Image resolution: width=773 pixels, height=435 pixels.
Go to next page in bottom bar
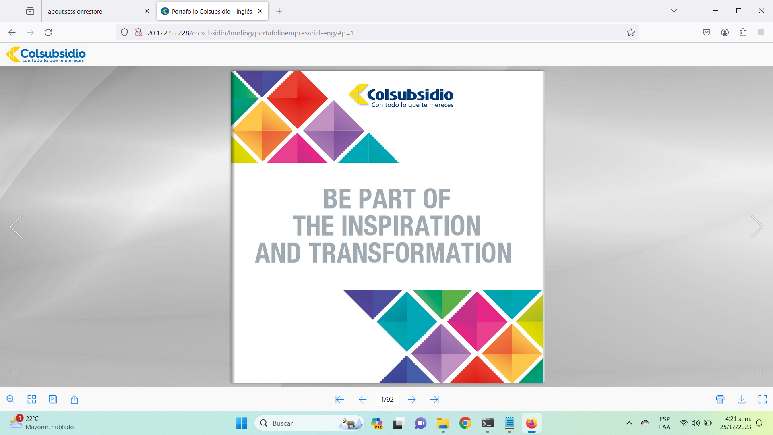coord(411,399)
